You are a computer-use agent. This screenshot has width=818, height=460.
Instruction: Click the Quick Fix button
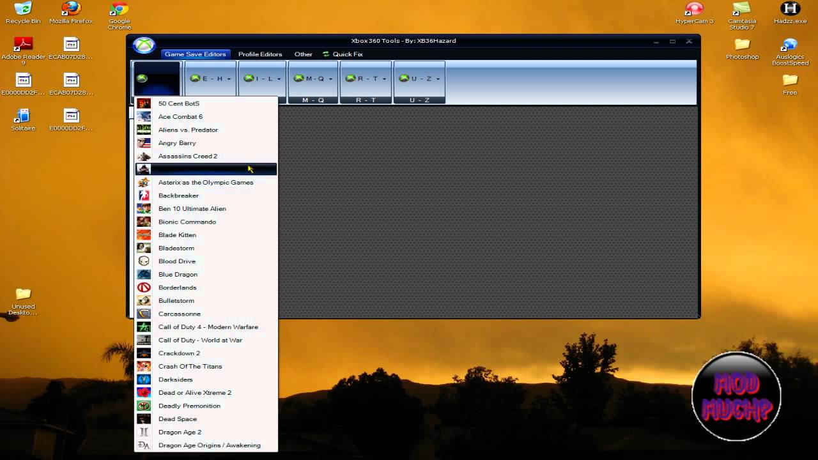pos(343,54)
